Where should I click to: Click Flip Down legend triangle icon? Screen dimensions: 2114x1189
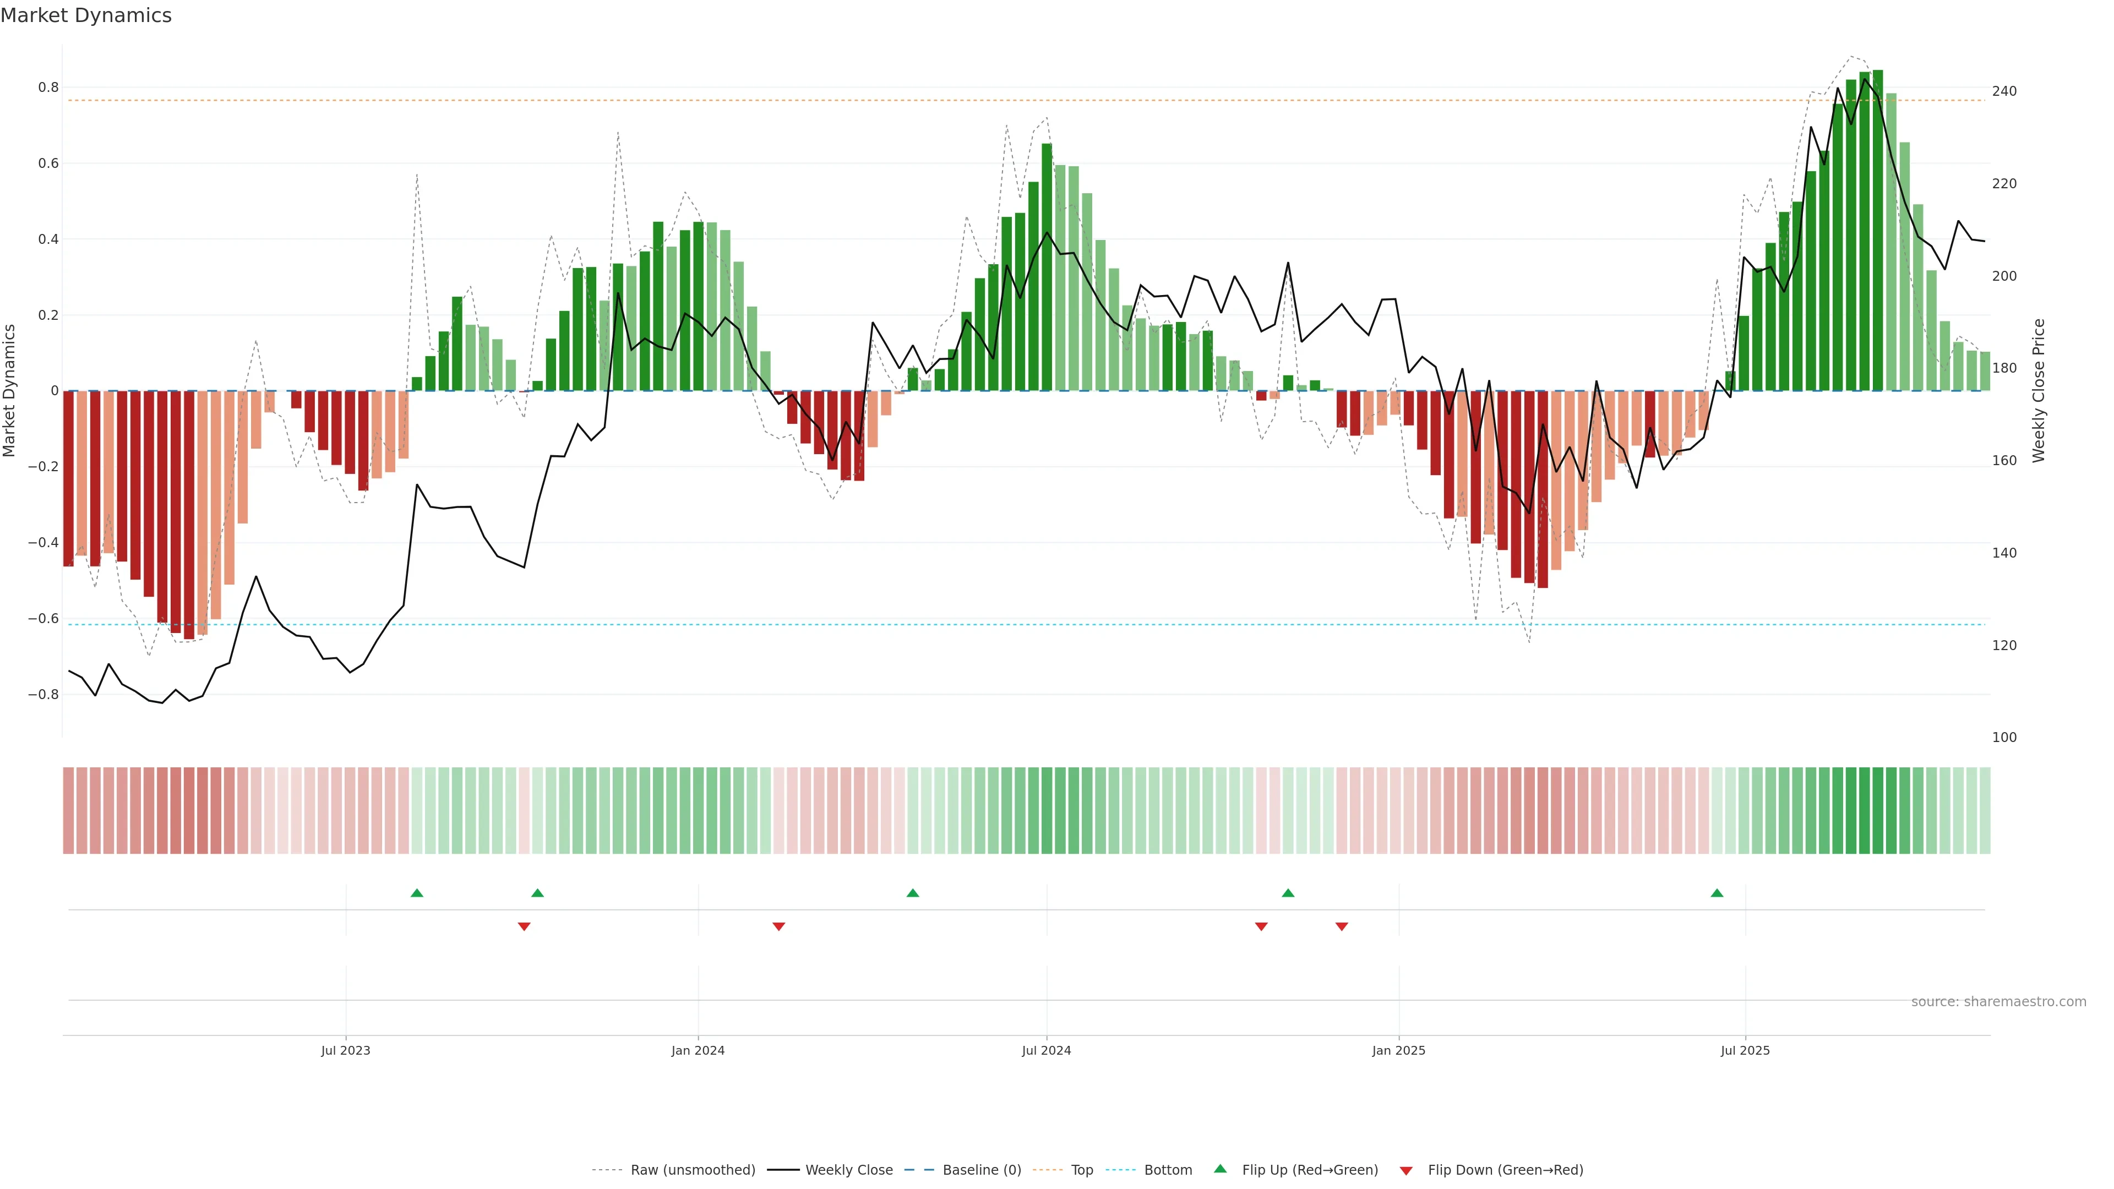pos(1406,1170)
